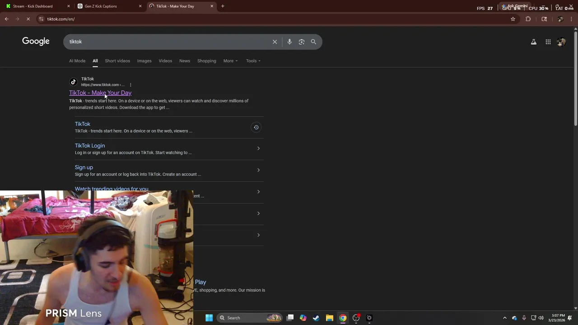This screenshot has height=325, width=578.
Task: Click the TikTok favicon in result
Action: [73, 82]
